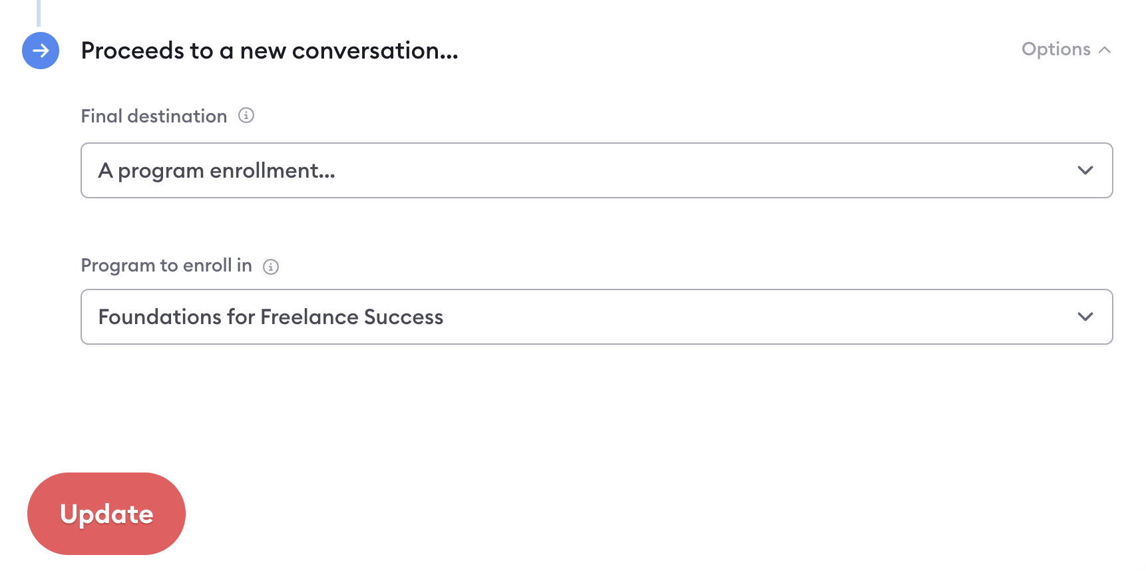Click the chevron arrow in Foundations dropdown

click(1085, 317)
